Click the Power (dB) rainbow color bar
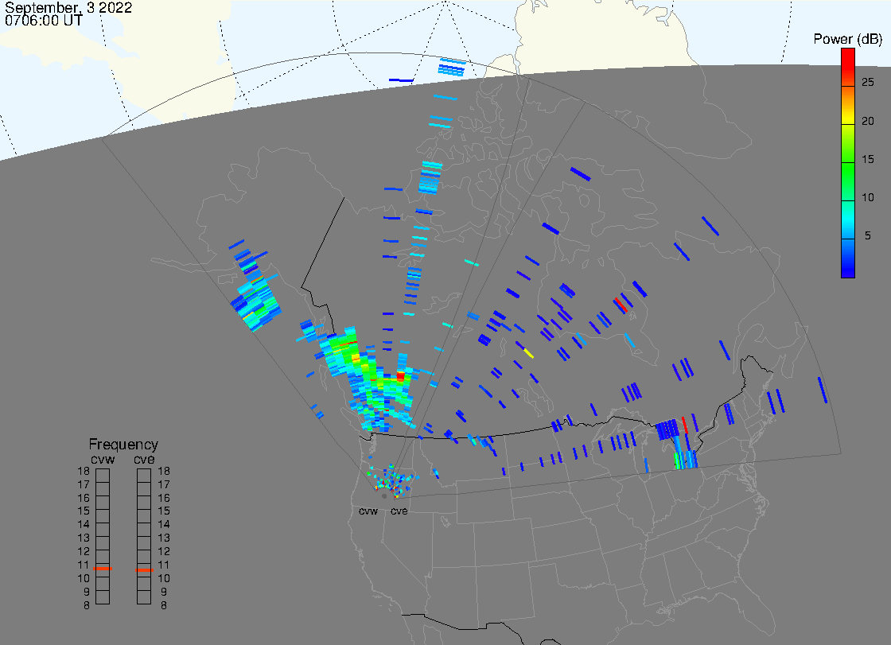891x645 pixels. 848,163
